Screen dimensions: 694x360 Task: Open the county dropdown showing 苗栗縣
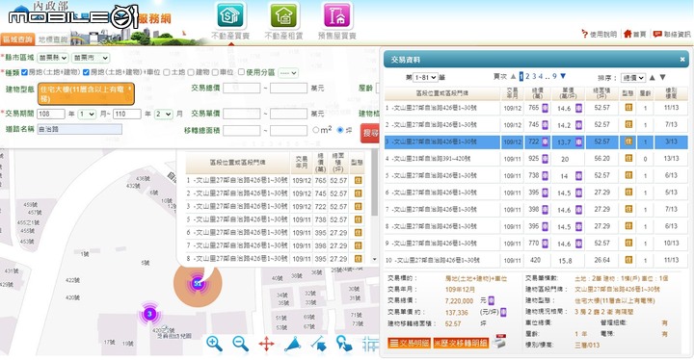click(x=53, y=58)
